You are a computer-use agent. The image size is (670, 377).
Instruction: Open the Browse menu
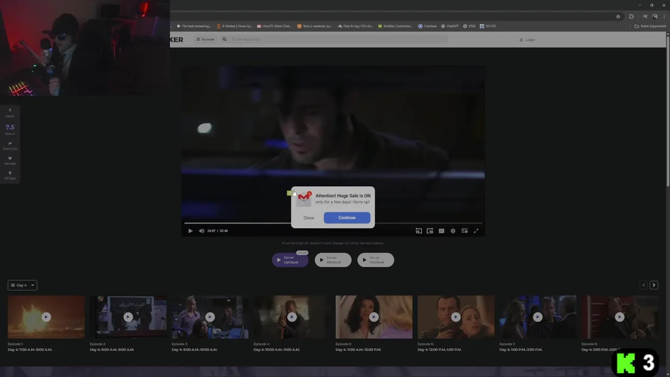click(x=205, y=39)
